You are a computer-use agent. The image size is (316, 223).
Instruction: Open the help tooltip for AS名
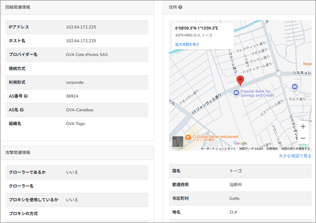click(x=22, y=110)
